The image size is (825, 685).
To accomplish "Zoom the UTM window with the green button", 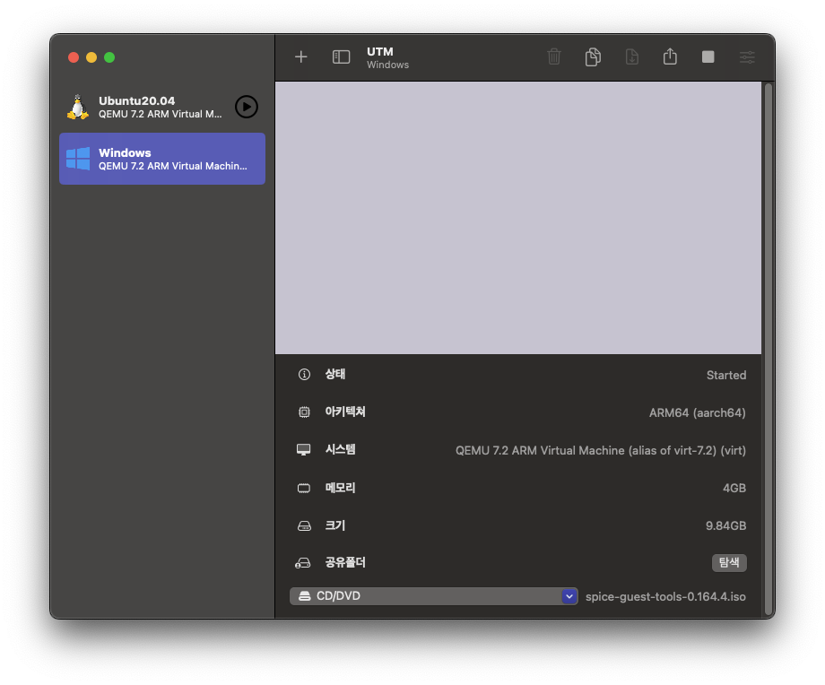I will 109,57.
